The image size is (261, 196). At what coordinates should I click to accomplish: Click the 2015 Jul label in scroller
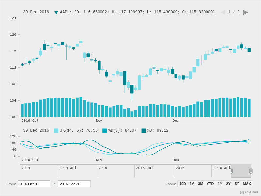click(145, 168)
